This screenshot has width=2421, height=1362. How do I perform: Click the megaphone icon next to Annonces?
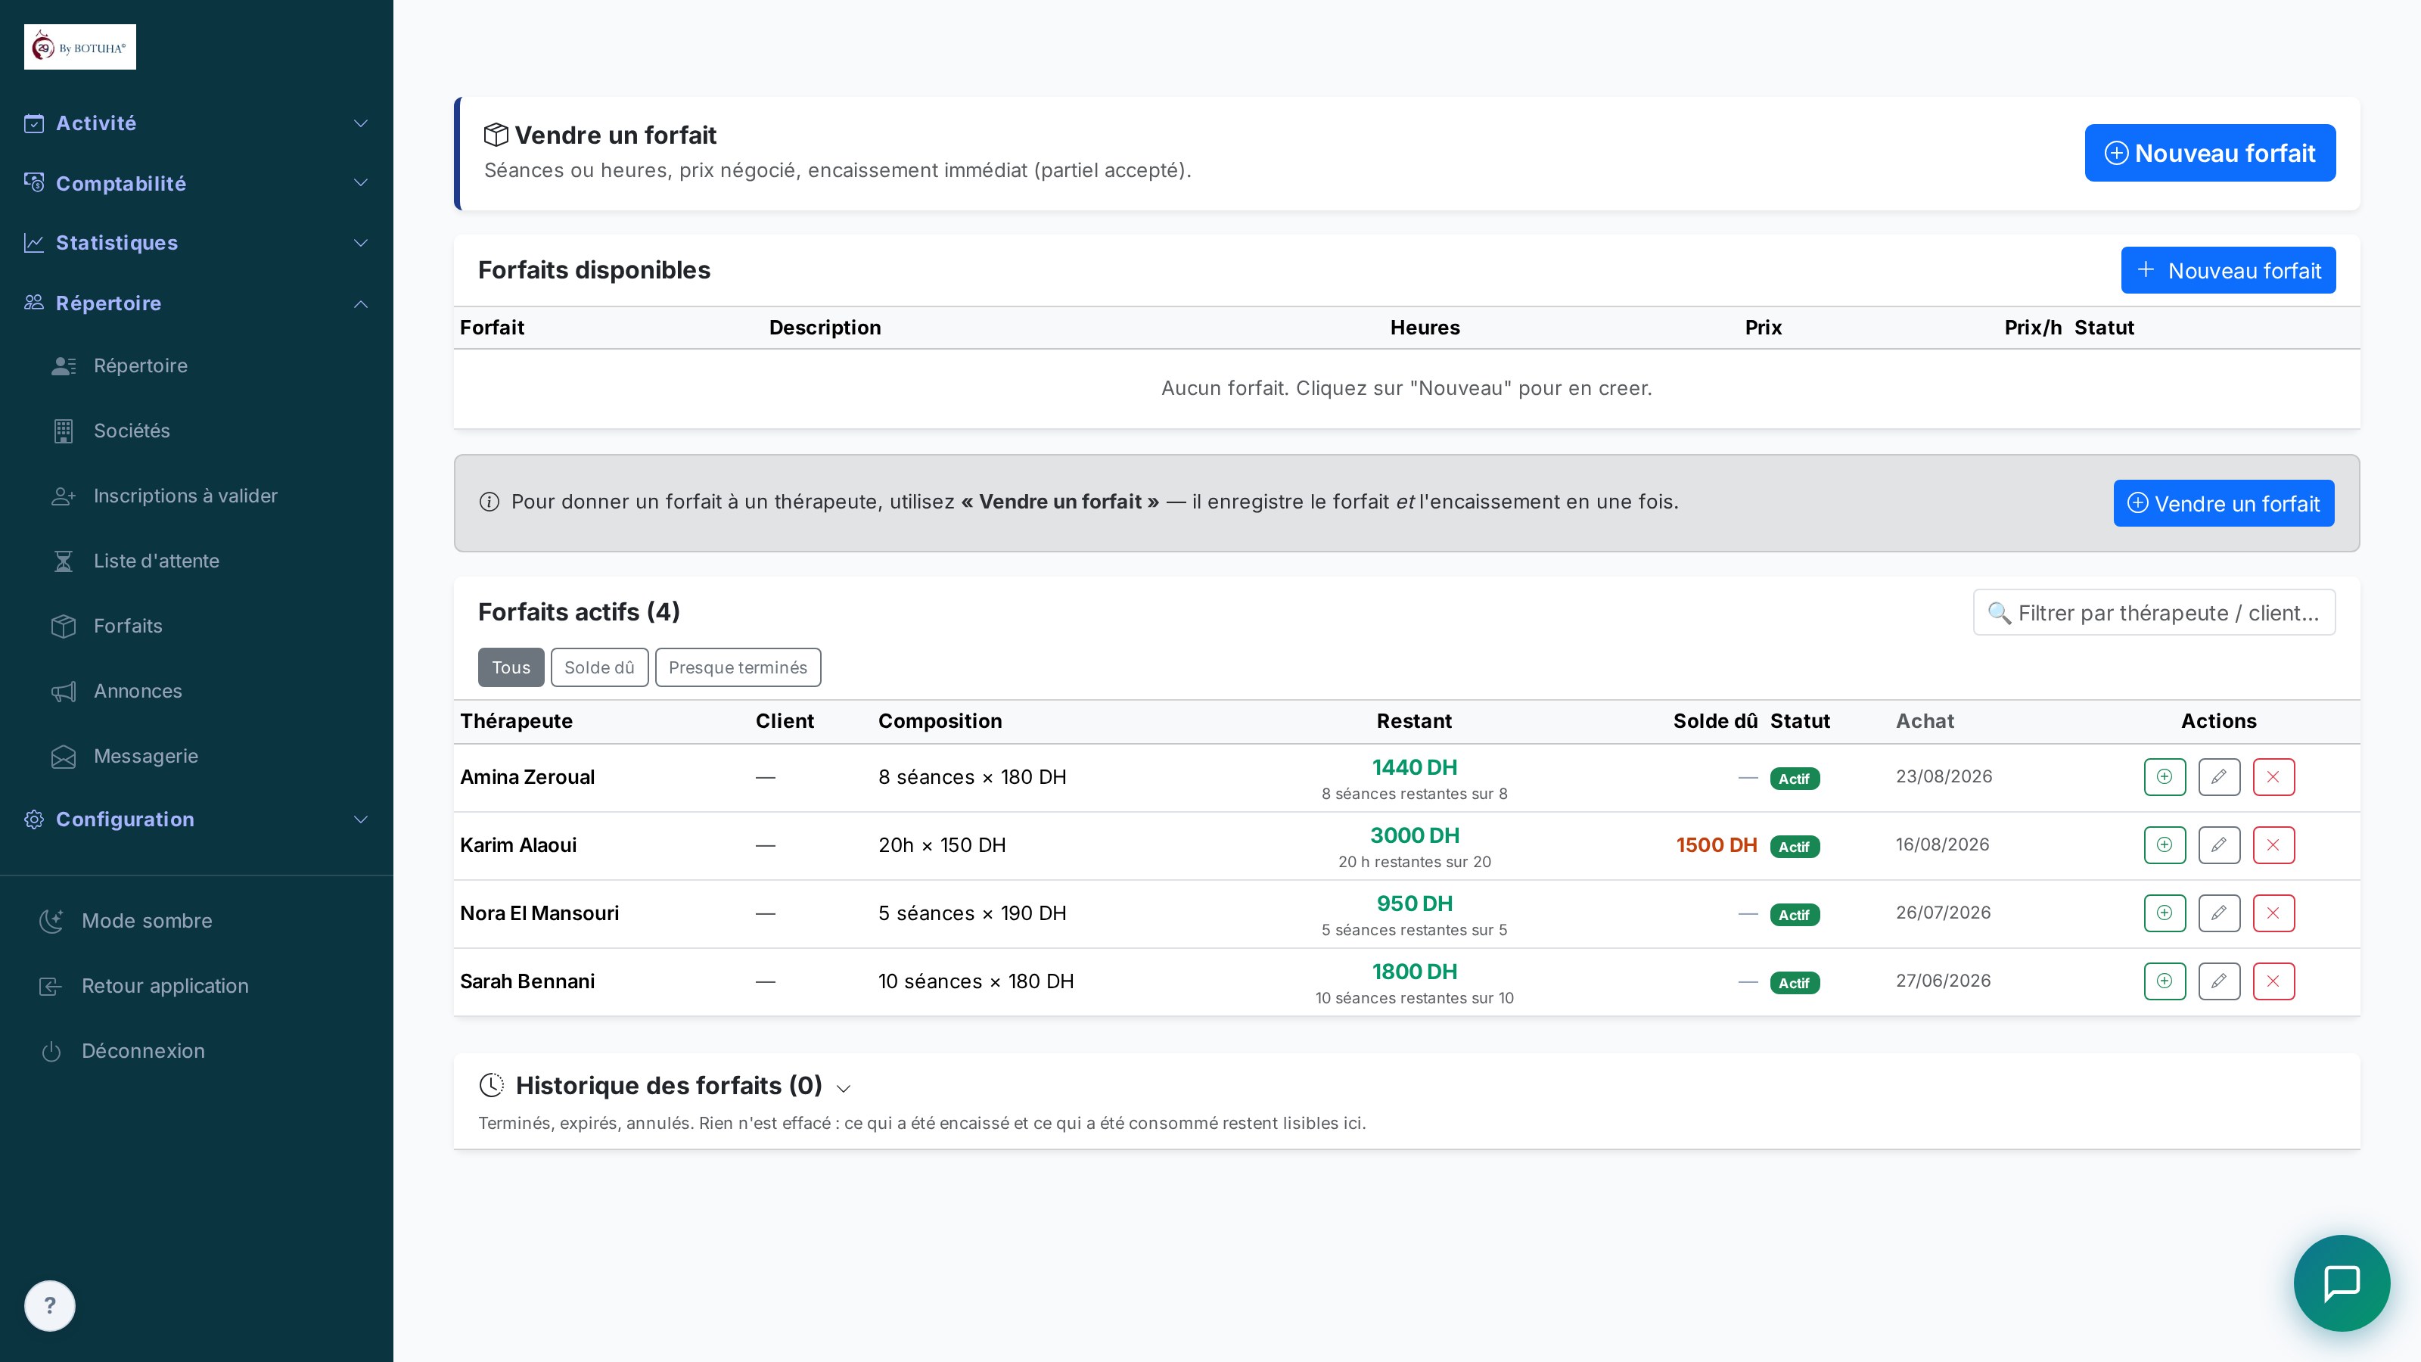point(63,691)
